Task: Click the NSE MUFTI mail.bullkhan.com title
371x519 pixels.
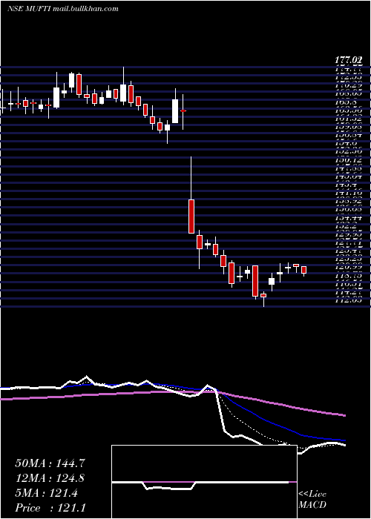Action: [62, 9]
